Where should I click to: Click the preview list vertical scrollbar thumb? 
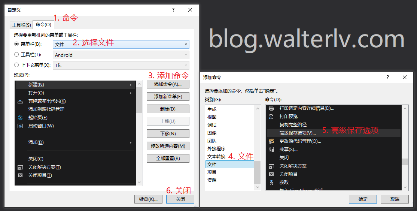click(139, 100)
